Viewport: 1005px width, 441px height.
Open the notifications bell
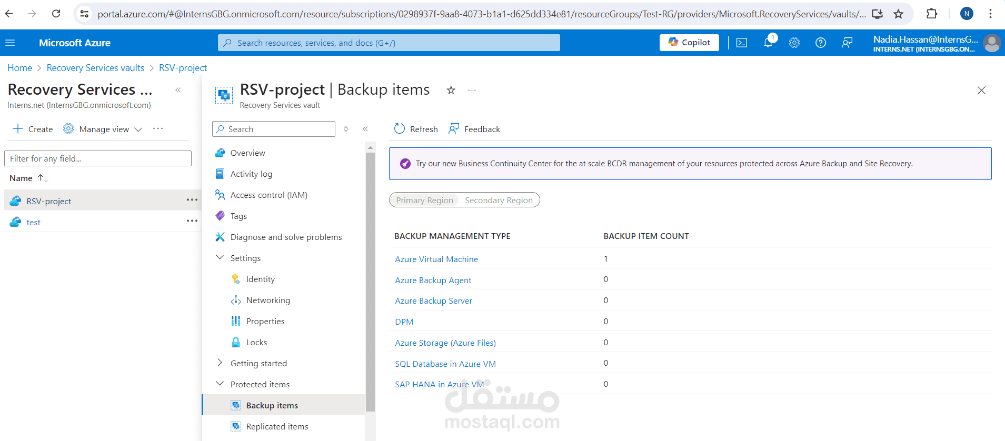coord(768,43)
